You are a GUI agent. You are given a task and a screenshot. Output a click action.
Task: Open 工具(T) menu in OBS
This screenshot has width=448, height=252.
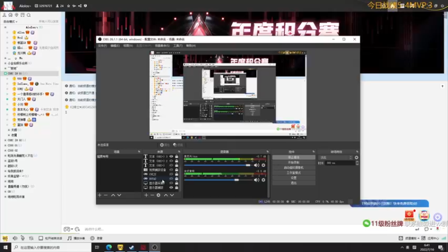click(x=178, y=46)
